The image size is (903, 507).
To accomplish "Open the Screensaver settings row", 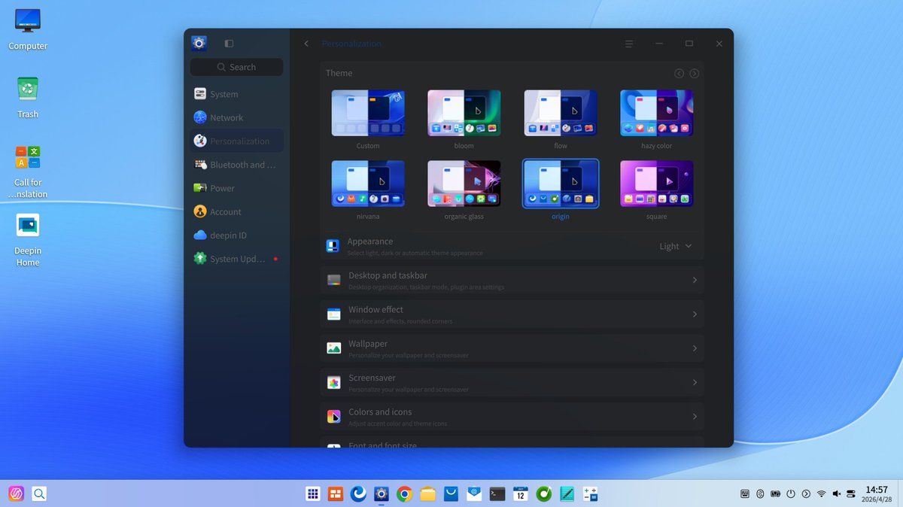I will coord(512,382).
